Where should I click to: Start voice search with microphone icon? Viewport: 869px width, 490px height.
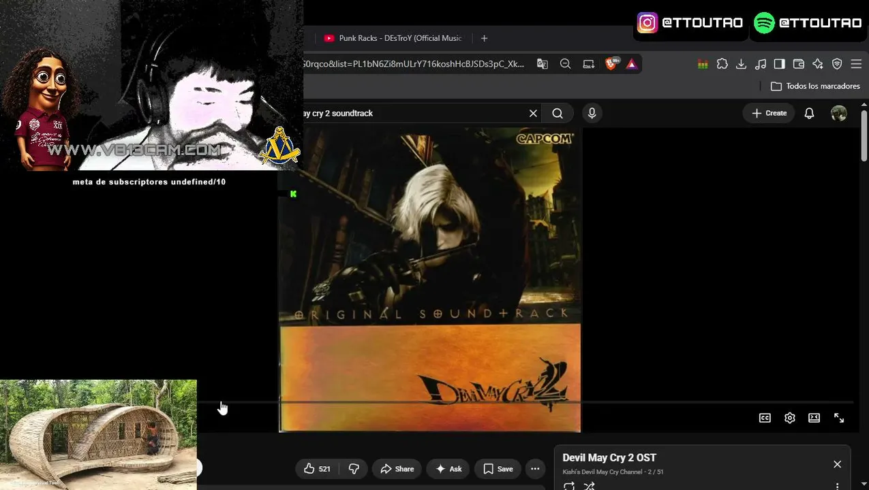pos(592,113)
